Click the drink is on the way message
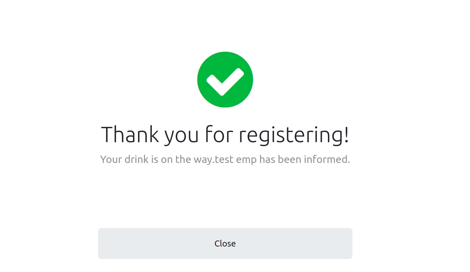 [225, 159]
